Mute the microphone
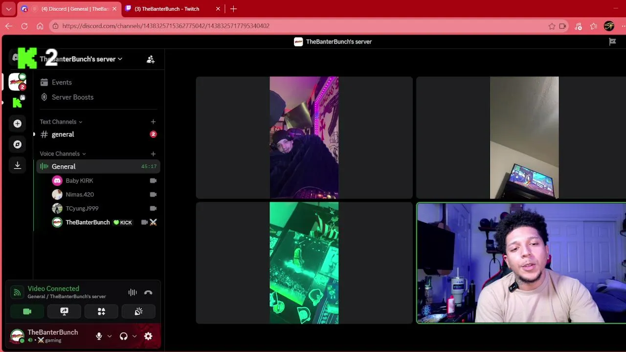The width and height of the screenshot is (626, 352). tap(99, 336)
